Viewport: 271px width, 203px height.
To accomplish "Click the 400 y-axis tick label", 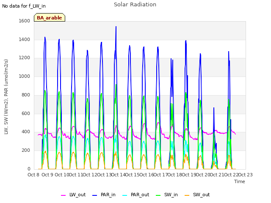I will (x=26, y=132).
